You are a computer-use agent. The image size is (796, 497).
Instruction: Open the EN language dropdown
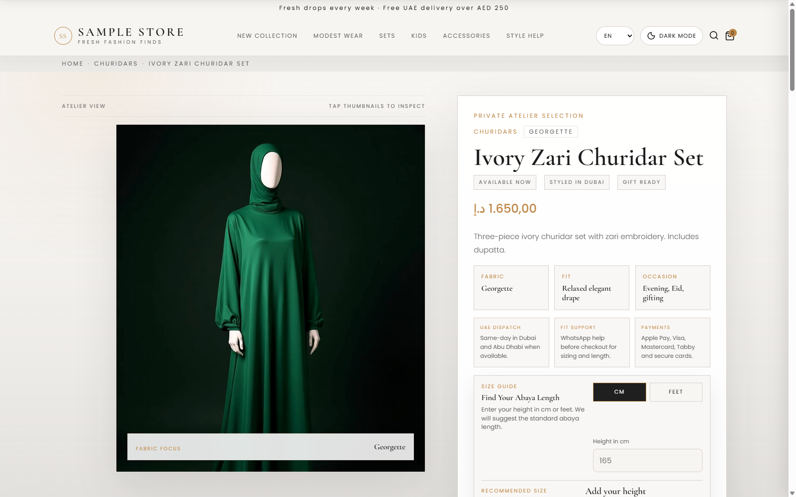click(615, 36)
